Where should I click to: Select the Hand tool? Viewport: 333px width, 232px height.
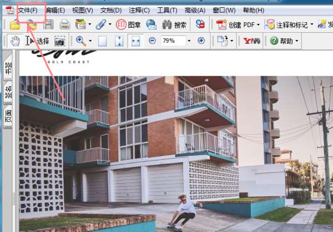(15, 41)
